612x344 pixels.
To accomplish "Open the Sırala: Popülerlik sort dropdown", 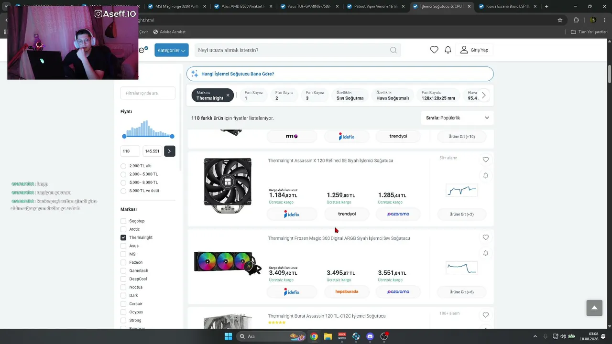I will click(458, 118).
